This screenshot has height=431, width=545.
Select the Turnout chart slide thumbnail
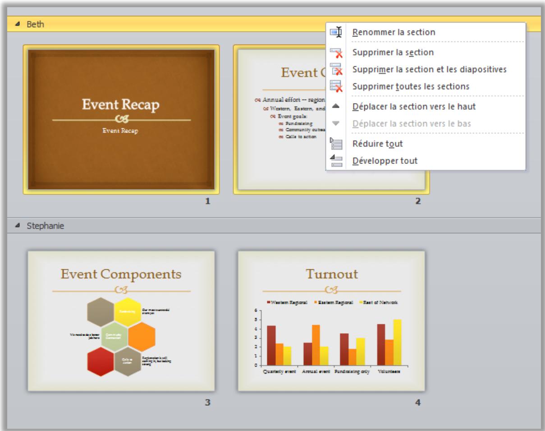pyautogui.click(x=331, y=321)
